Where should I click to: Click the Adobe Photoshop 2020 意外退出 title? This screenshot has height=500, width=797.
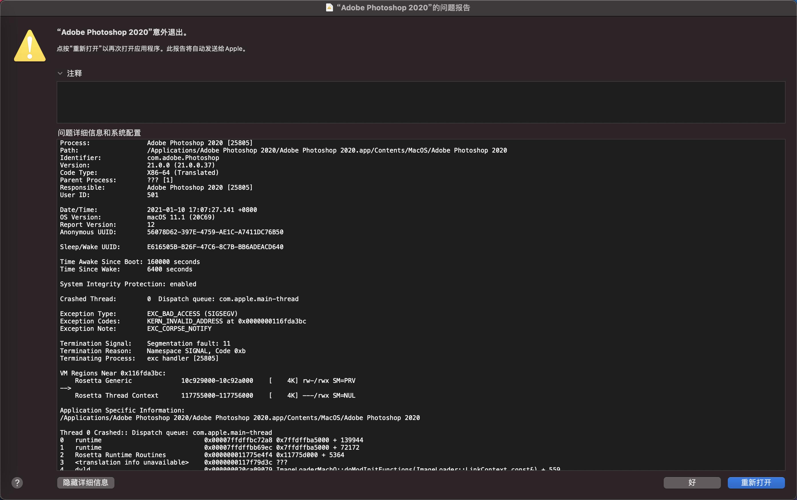[x=122, y=32]
